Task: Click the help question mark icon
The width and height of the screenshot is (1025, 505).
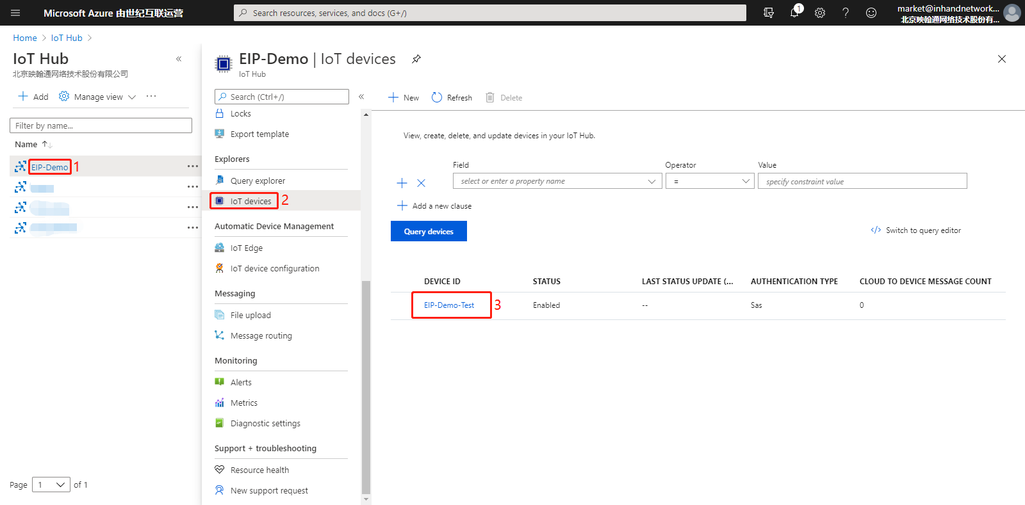Action: pos(846,13)
